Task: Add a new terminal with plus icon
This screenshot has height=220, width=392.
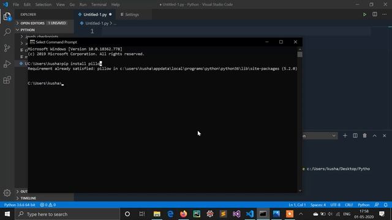Action: 345,136
